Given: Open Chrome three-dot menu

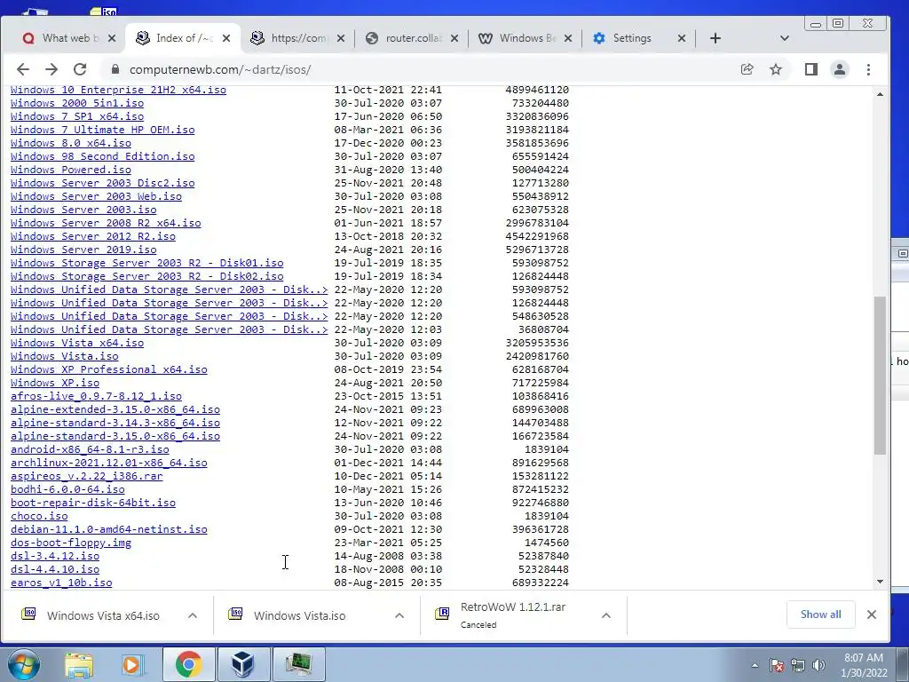Looking at the screenshot, I should tap(868, 69).
